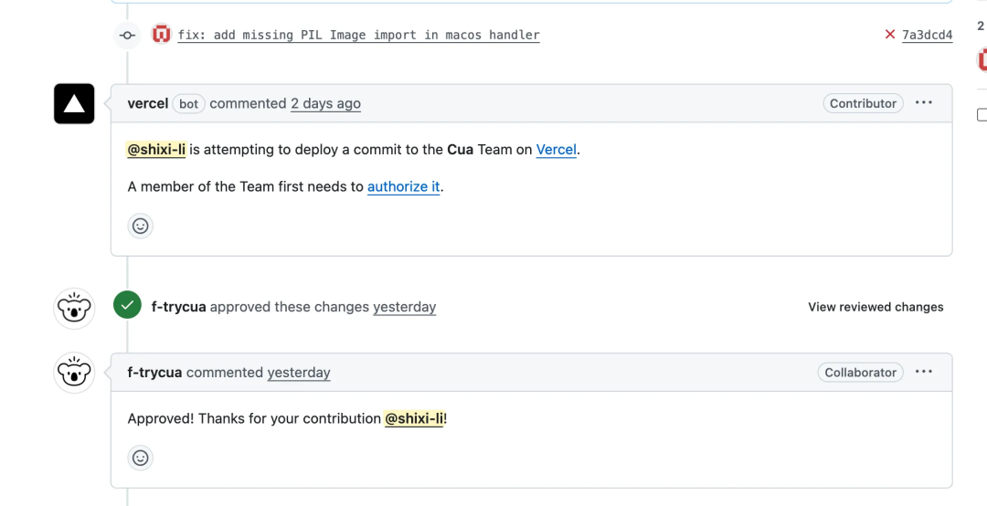987x506 pixels.
Task: Click the 'authorize it' link
Action: pyautogui.click(x=404, y=186)
